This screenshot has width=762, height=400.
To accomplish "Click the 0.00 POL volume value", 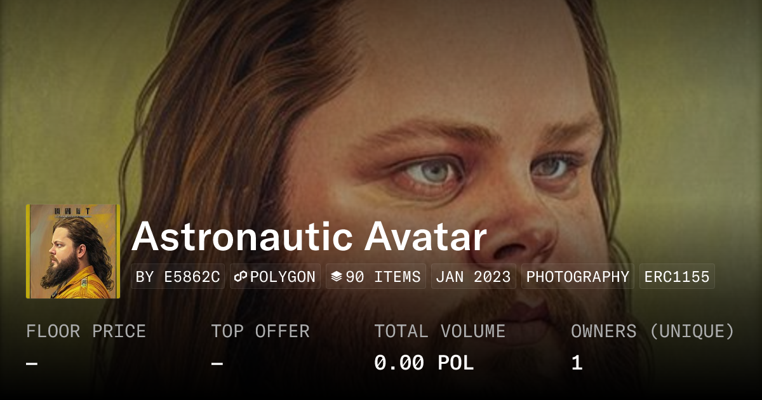I will coord(424,363).
